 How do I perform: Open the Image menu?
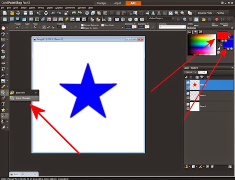pyautogui.click(x=23, y=8)
